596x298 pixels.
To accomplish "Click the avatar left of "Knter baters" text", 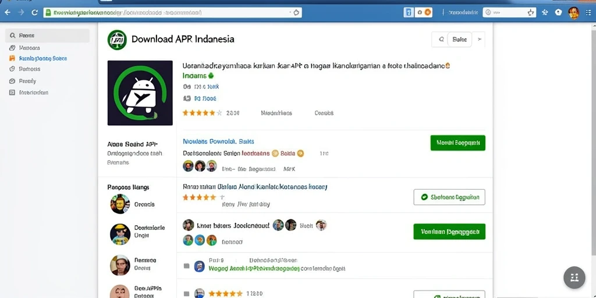I will coord(188,225).
